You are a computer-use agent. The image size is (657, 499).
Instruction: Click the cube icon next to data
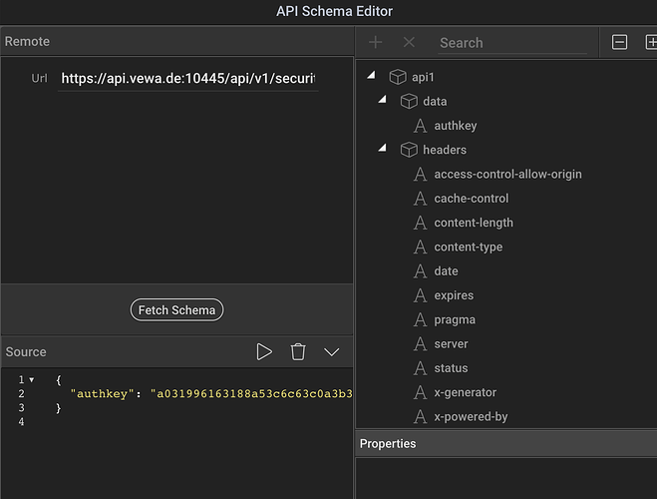(x=409, y=101)
